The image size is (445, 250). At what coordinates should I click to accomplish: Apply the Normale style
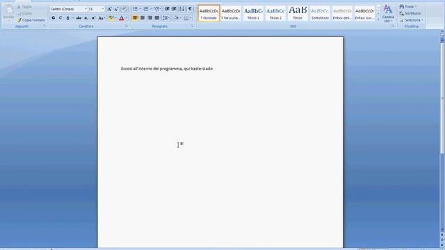209,13
